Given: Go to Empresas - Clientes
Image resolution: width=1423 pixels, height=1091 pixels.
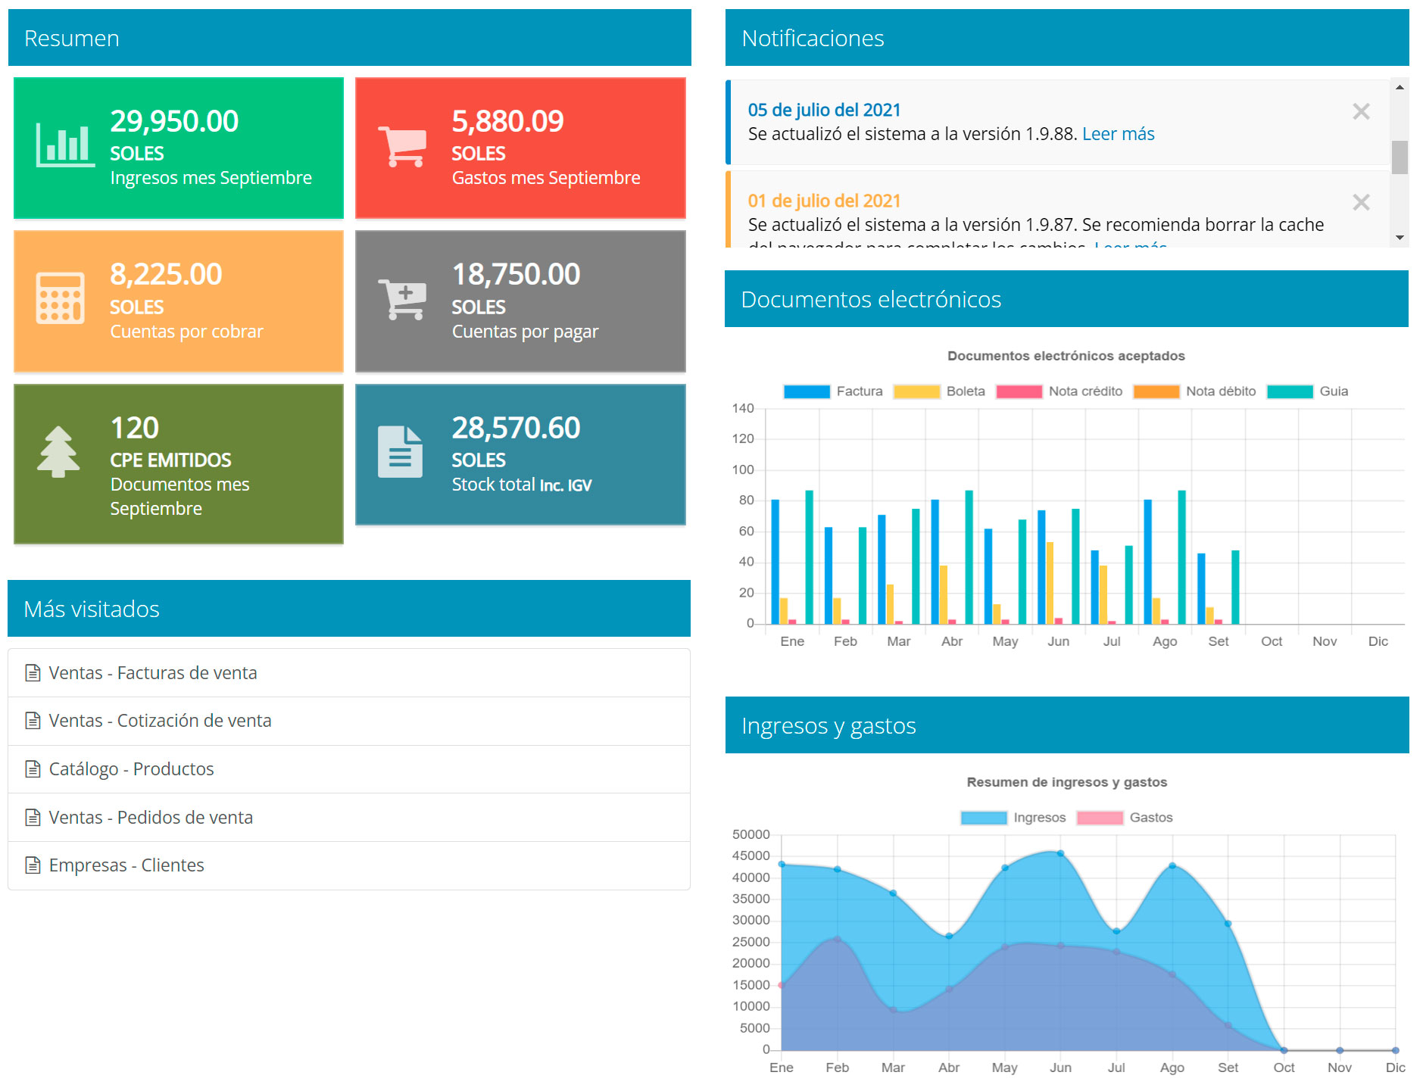Looking at the screenshot, I should (x=126, y=865).
